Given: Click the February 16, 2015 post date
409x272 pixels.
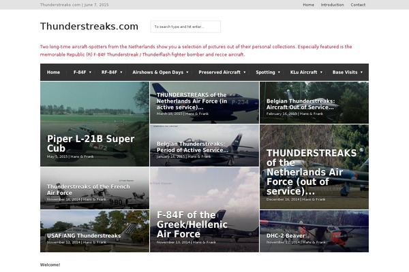Looking at the screenshot, I should [282, 114].
